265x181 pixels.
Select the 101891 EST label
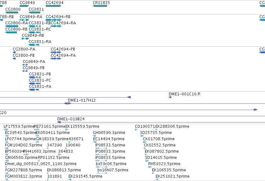click(54, 177)
